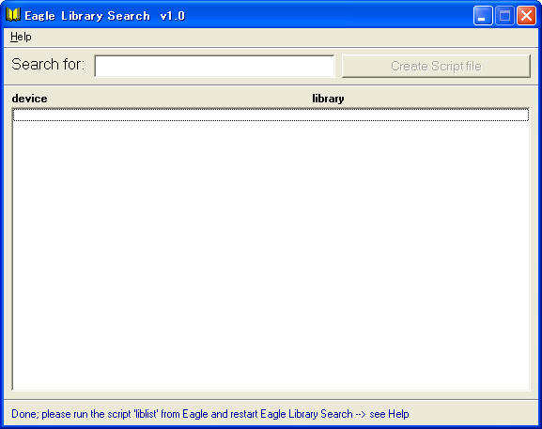Viewport: 542px width, 429px height.
Task: Minimize the Eagle Library Search window
Action: 483,16
